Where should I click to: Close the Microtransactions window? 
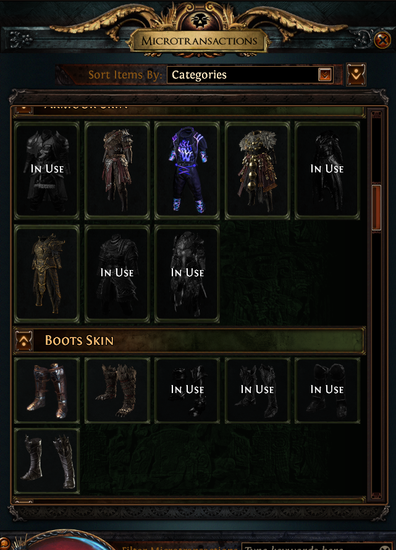pos(382,40)
